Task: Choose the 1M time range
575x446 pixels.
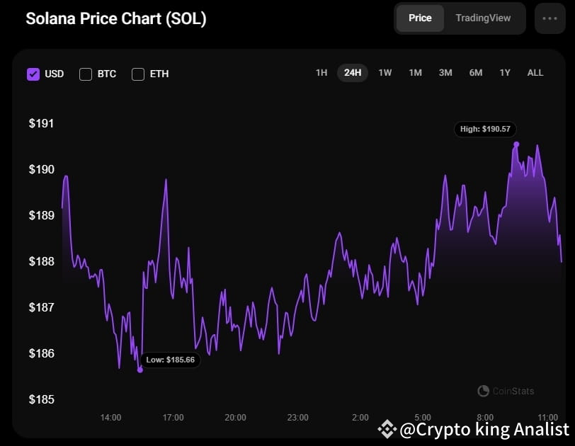Action: (x=415, y=73)
